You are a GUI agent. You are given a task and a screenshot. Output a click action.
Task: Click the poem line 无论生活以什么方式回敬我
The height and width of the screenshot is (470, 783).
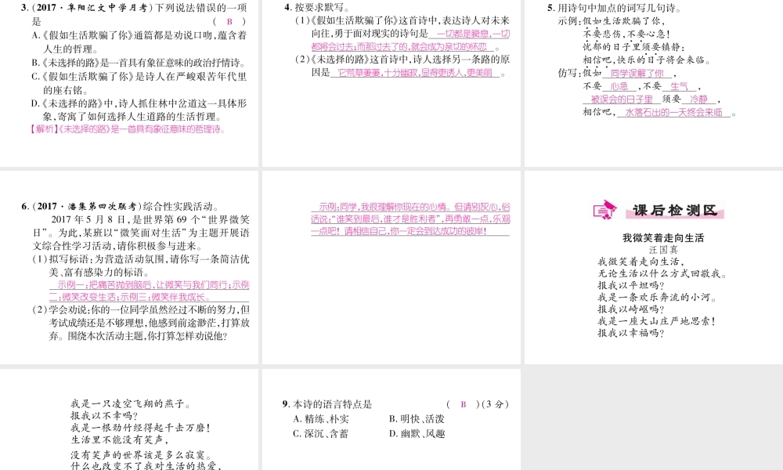pos(662,273)
